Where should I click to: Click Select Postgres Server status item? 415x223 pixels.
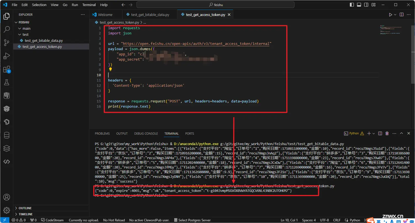(x=192, y=220)
